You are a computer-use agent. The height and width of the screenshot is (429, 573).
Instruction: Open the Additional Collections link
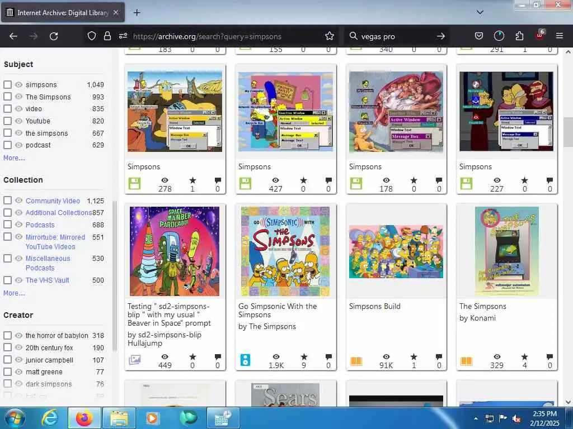pos(58,212)
